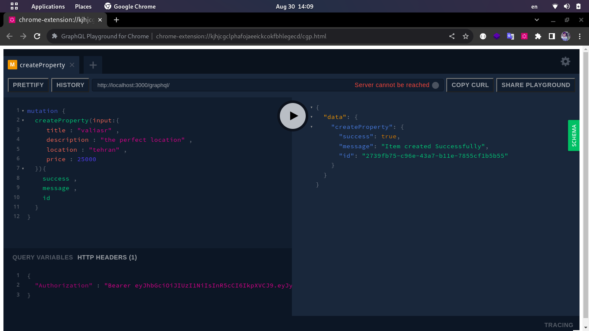The width and height of the screenshot is (589, 331).
Task: Open a new Chrome tab
Action: [116, 20]
